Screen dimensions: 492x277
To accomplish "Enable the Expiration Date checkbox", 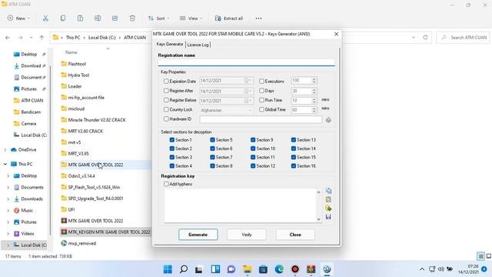I will 166,81.
